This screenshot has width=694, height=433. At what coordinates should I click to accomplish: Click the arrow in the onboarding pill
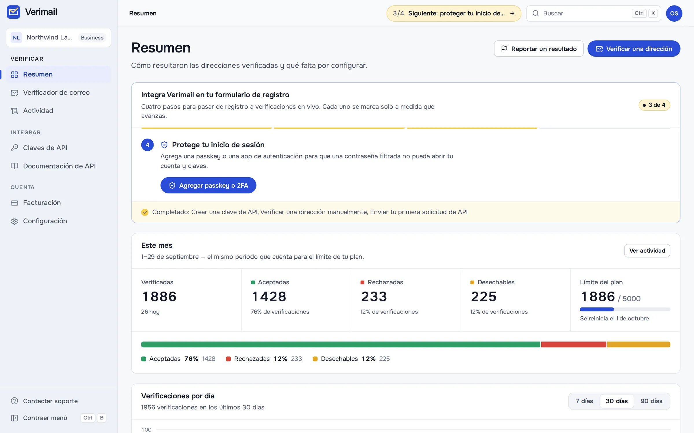point(512,13)
